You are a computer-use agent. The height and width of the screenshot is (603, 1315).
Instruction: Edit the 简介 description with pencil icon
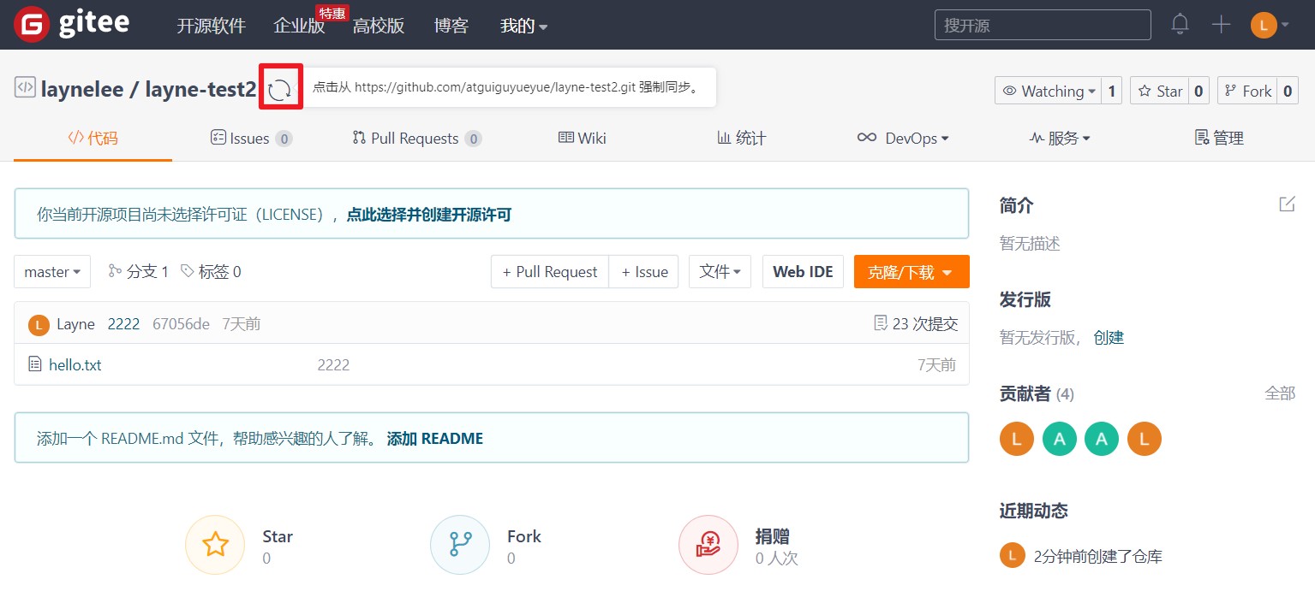coord(1287,204)
